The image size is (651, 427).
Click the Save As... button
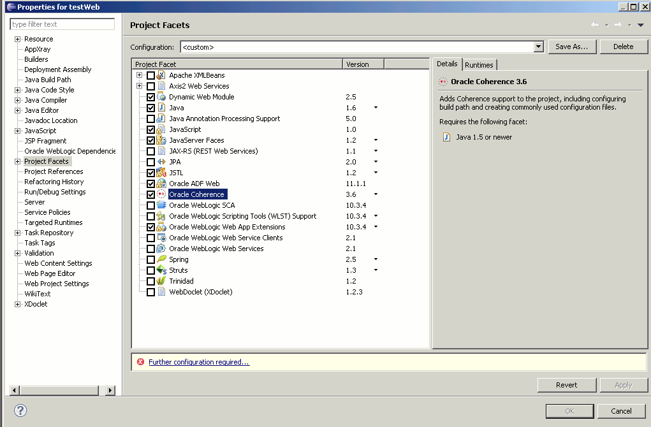(572, 47)
